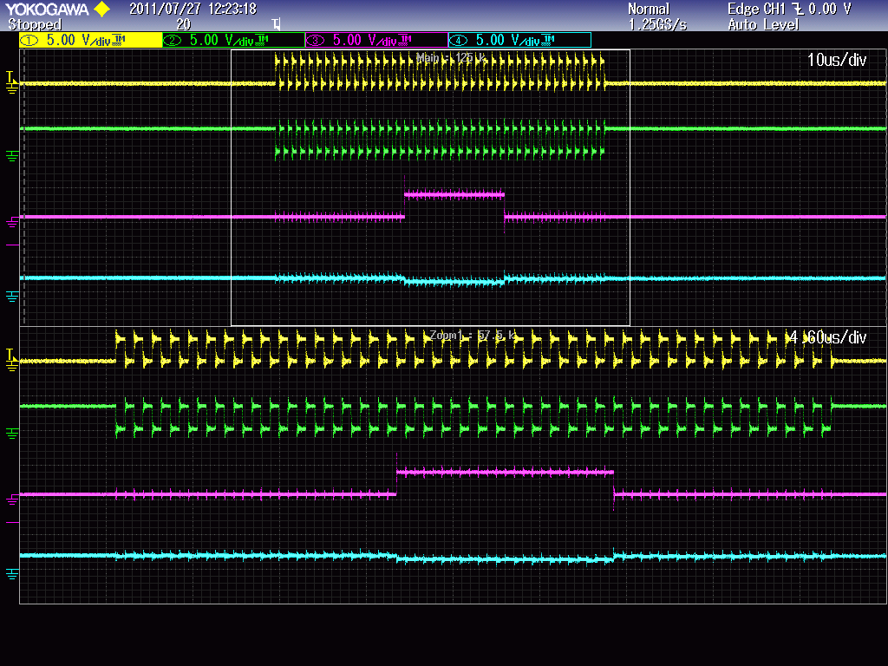Image resolution: width=888 pixels, height=666 pixels.
Task: Click the 'Main : 125 k' record length label
Action: pos(451,57)
